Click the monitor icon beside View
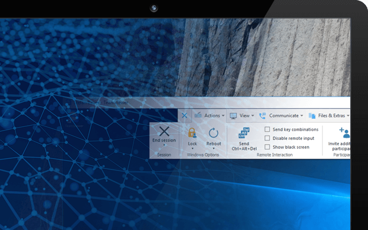 pyautogui.click(x=233, y=116)
